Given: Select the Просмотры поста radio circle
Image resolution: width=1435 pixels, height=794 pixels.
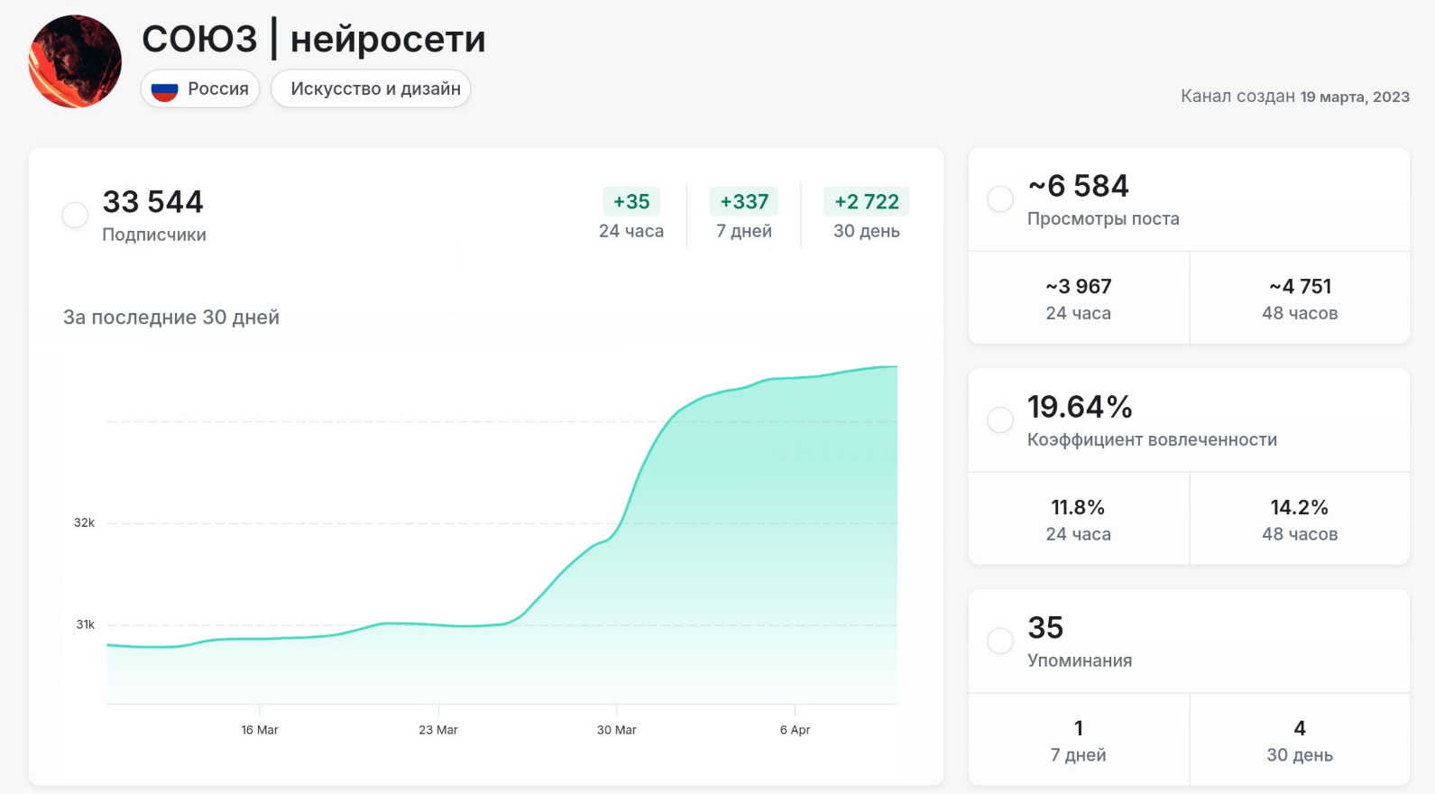Looking at the screenshot, I should coord(999,198).
